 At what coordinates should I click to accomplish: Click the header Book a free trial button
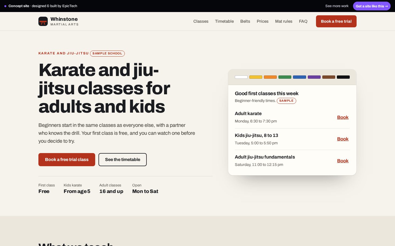(336, 21)
